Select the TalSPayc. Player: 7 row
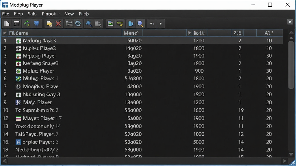 142,134
